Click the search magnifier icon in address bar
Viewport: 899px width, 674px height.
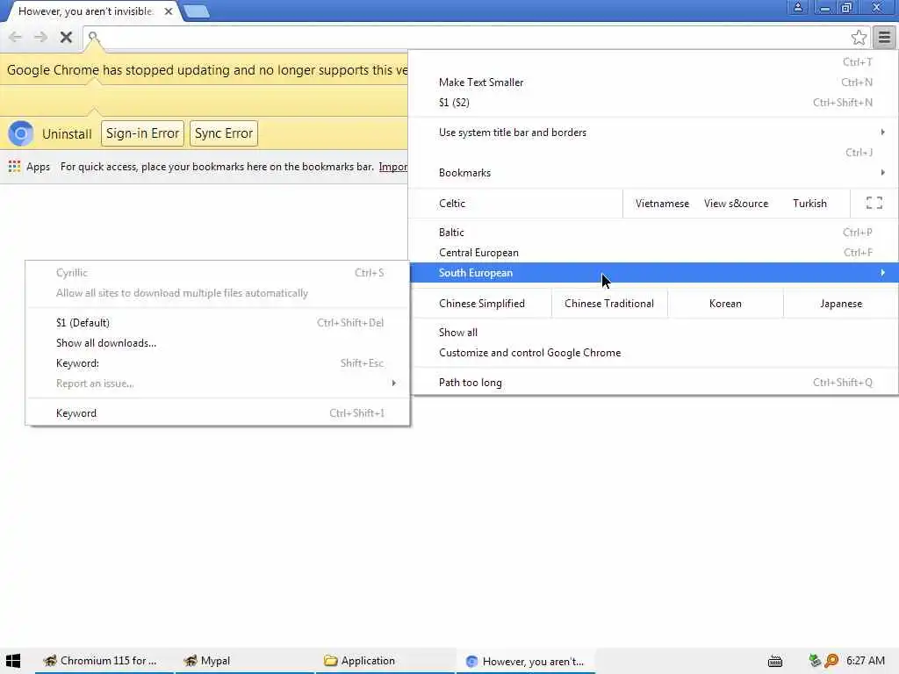click(93, 38)
